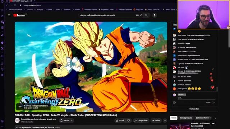Open Billy | Links bookmark
Screen dimensions: 230x129
pyautogui.click(x=138, y=9)
